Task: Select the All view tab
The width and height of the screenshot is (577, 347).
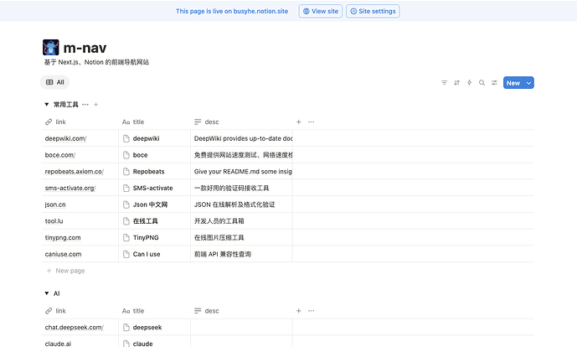Action: coord(54,82)
